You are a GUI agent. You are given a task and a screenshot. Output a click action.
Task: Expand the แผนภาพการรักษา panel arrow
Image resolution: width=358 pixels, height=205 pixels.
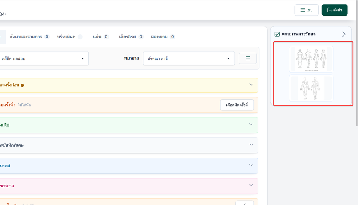pyautogui.click(x=344, y=34)
